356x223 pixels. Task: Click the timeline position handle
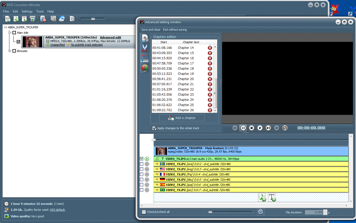(x=154, y=140)
